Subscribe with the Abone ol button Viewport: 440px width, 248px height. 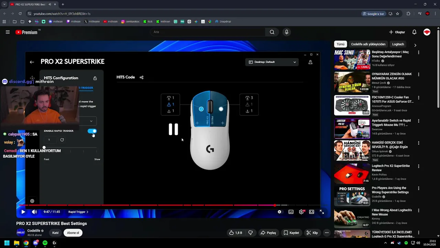coord(73,233)
